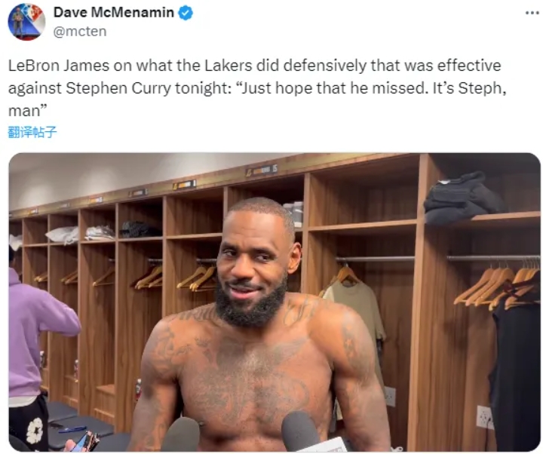Select the tweet text line starting with 'LeBron James on'
543x454 pixels.
[x=255, y=66]
